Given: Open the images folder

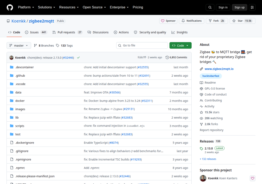Looking at the screenshot, I should pos(20,109).
